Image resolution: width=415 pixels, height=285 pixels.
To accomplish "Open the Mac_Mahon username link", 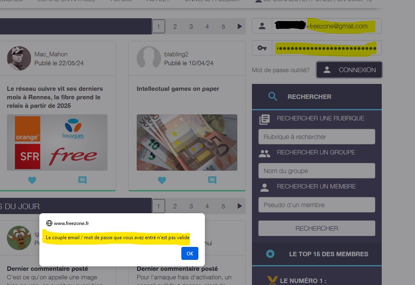I will tap(51, 54).
